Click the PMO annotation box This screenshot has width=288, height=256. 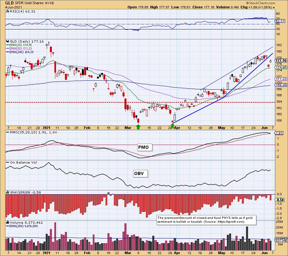point(143,148)
